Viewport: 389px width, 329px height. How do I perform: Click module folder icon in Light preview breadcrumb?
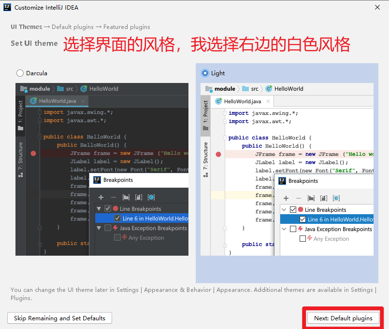(x=209, y=89)
